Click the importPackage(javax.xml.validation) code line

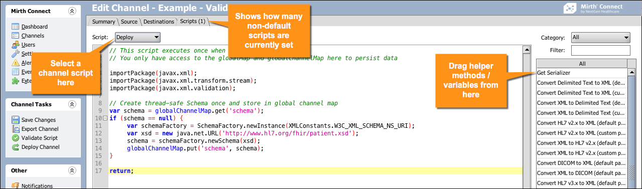[x=172, y=88]
